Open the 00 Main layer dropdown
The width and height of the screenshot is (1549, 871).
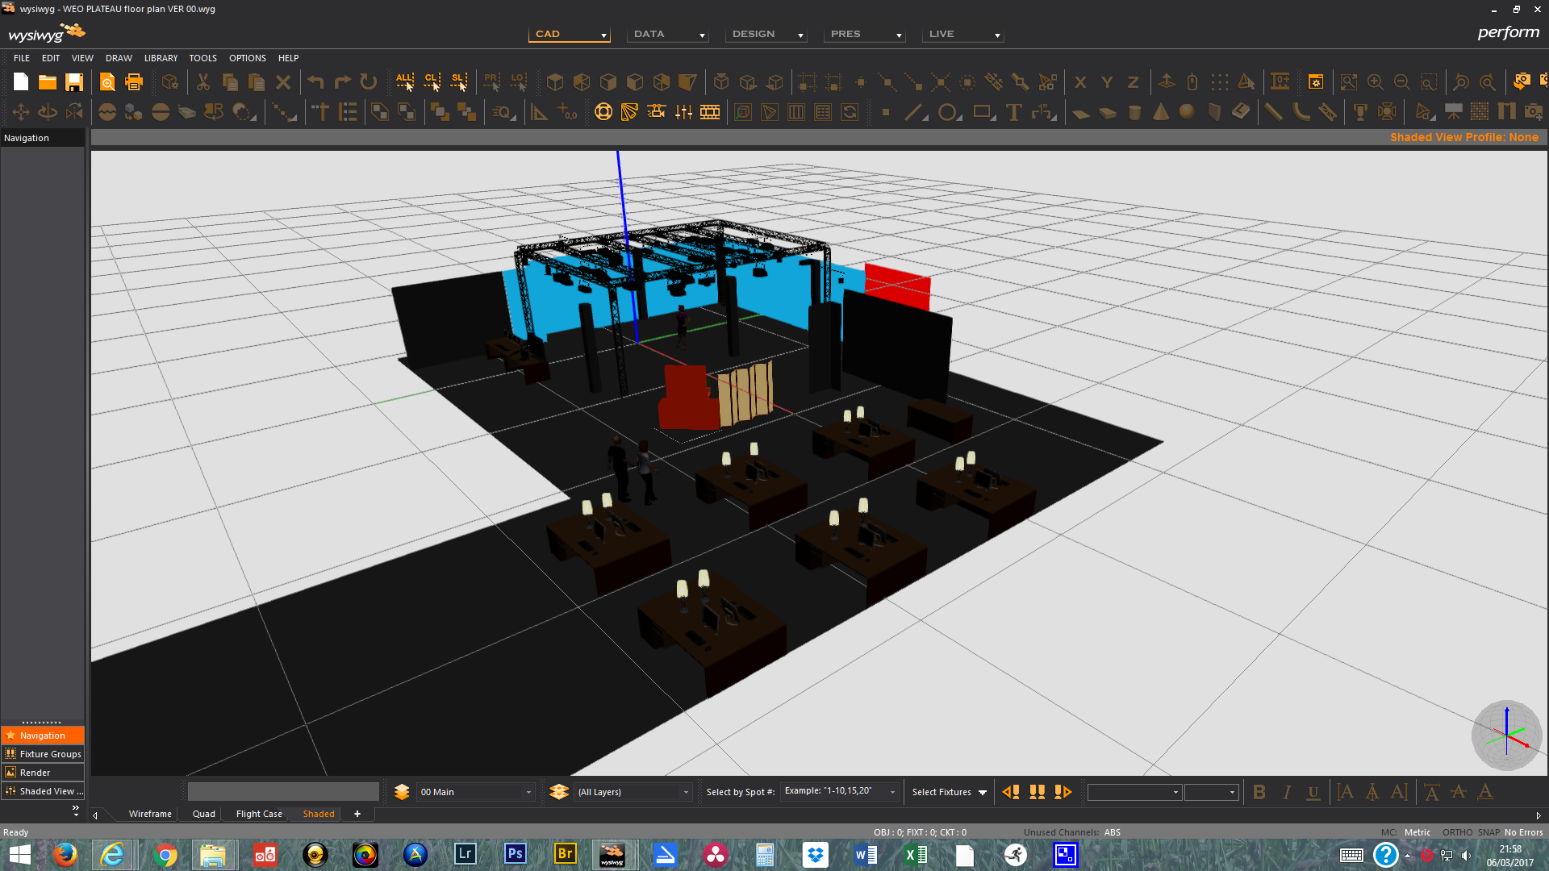coord(528,792)
